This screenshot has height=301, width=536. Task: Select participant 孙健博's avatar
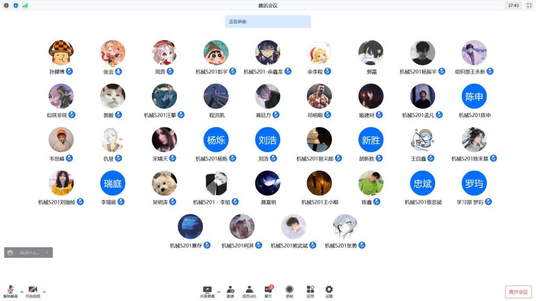pyautogui.click(x=61, y=53)
